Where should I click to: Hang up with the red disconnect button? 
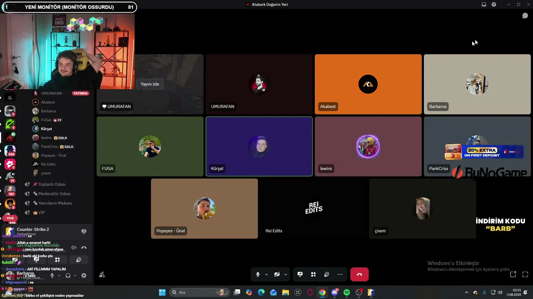pos(359,274)
